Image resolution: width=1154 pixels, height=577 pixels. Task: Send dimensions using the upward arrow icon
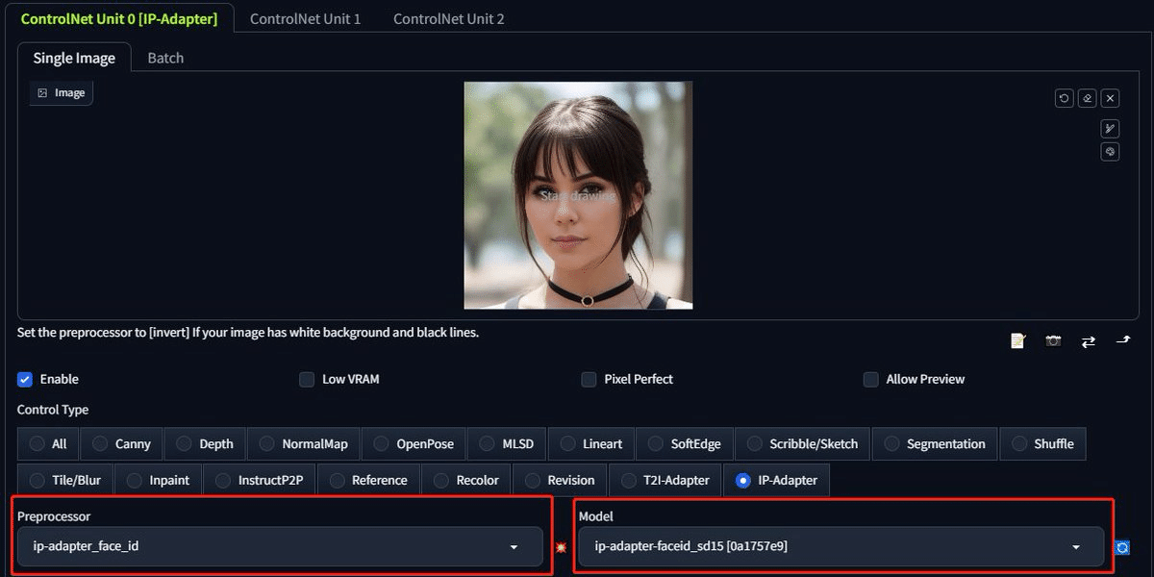(x=1123, y=339)
